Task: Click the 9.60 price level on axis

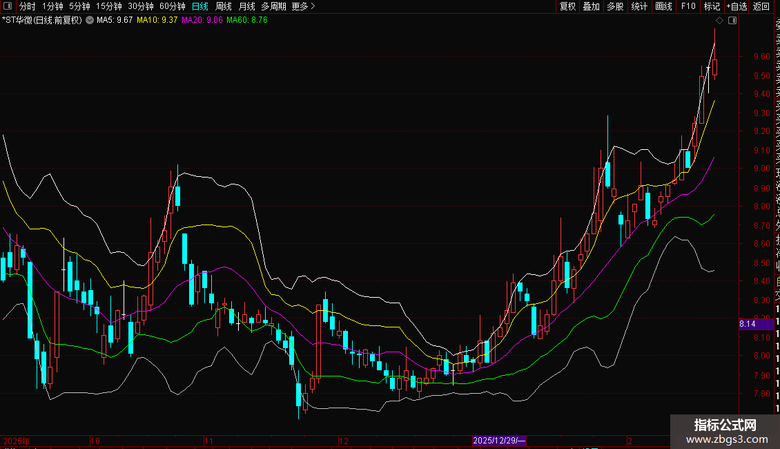Action: pyautogui.click(x=762, y=57)
